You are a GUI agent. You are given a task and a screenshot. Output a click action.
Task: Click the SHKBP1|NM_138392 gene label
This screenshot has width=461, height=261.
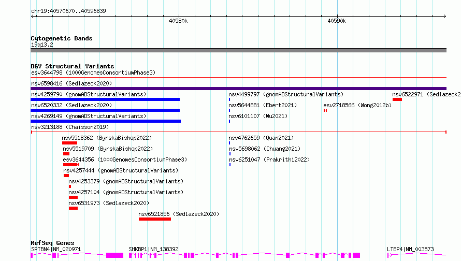[x=153, y=249]
